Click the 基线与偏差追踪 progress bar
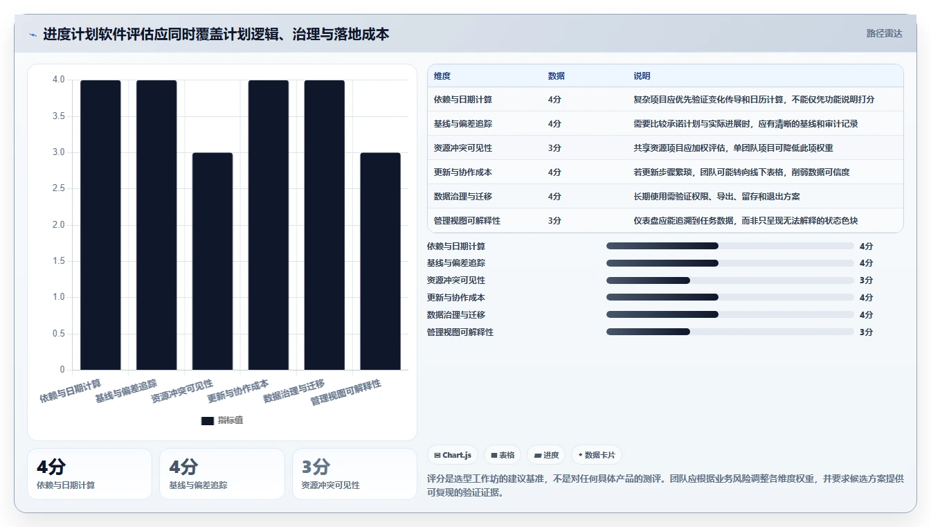931x527 pixels. [x=730, y=263]
